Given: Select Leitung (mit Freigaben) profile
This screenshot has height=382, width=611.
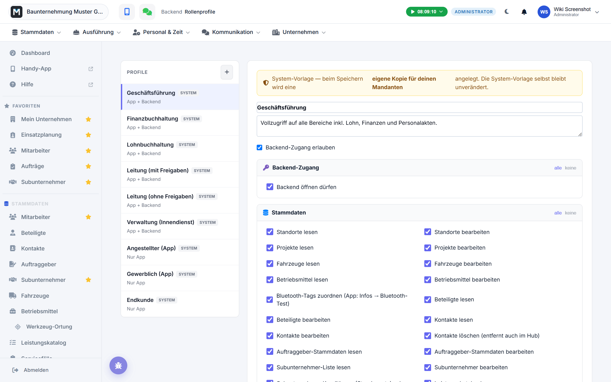Looking at the screenshot, I should (180, 175).
